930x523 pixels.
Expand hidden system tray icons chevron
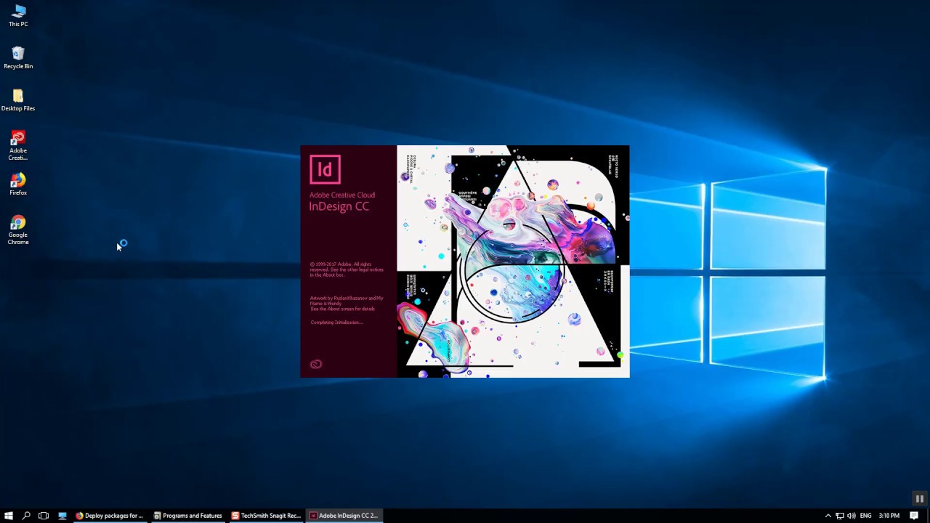(x=828, y=516)
